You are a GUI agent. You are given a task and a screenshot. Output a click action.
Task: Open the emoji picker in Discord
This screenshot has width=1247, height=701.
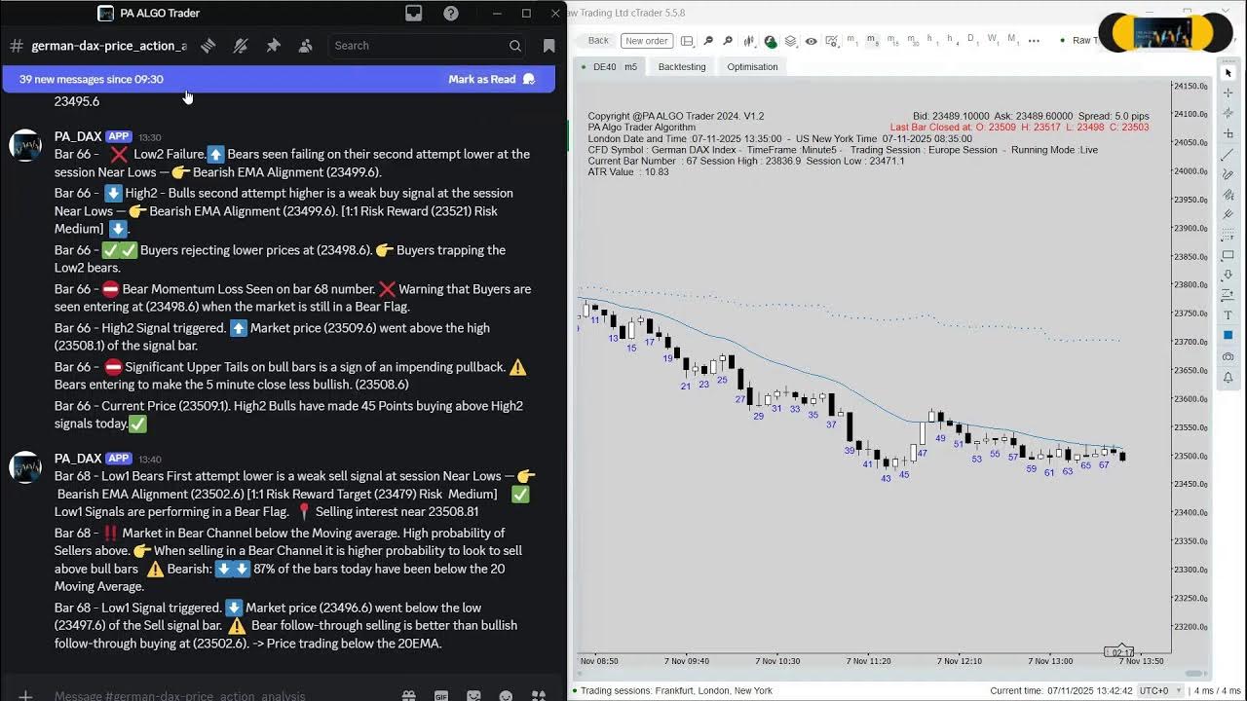[506, 695]
